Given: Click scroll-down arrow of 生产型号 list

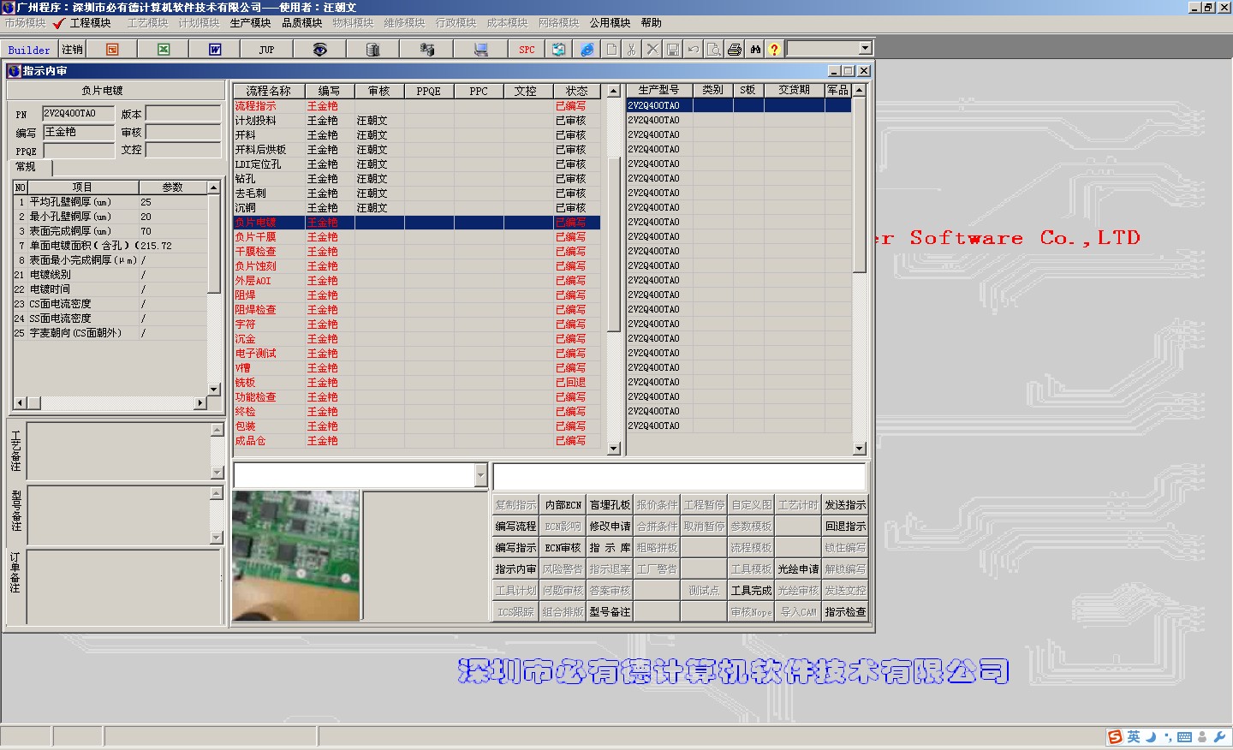Looking at the screenshot, I should pyautogui.click(x=860, y=448).
